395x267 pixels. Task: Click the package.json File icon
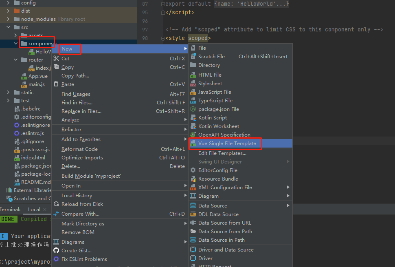[193, 109]
